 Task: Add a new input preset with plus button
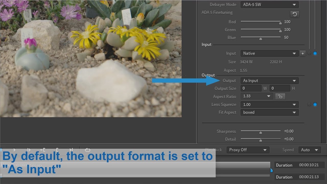[x=302, y=53]
